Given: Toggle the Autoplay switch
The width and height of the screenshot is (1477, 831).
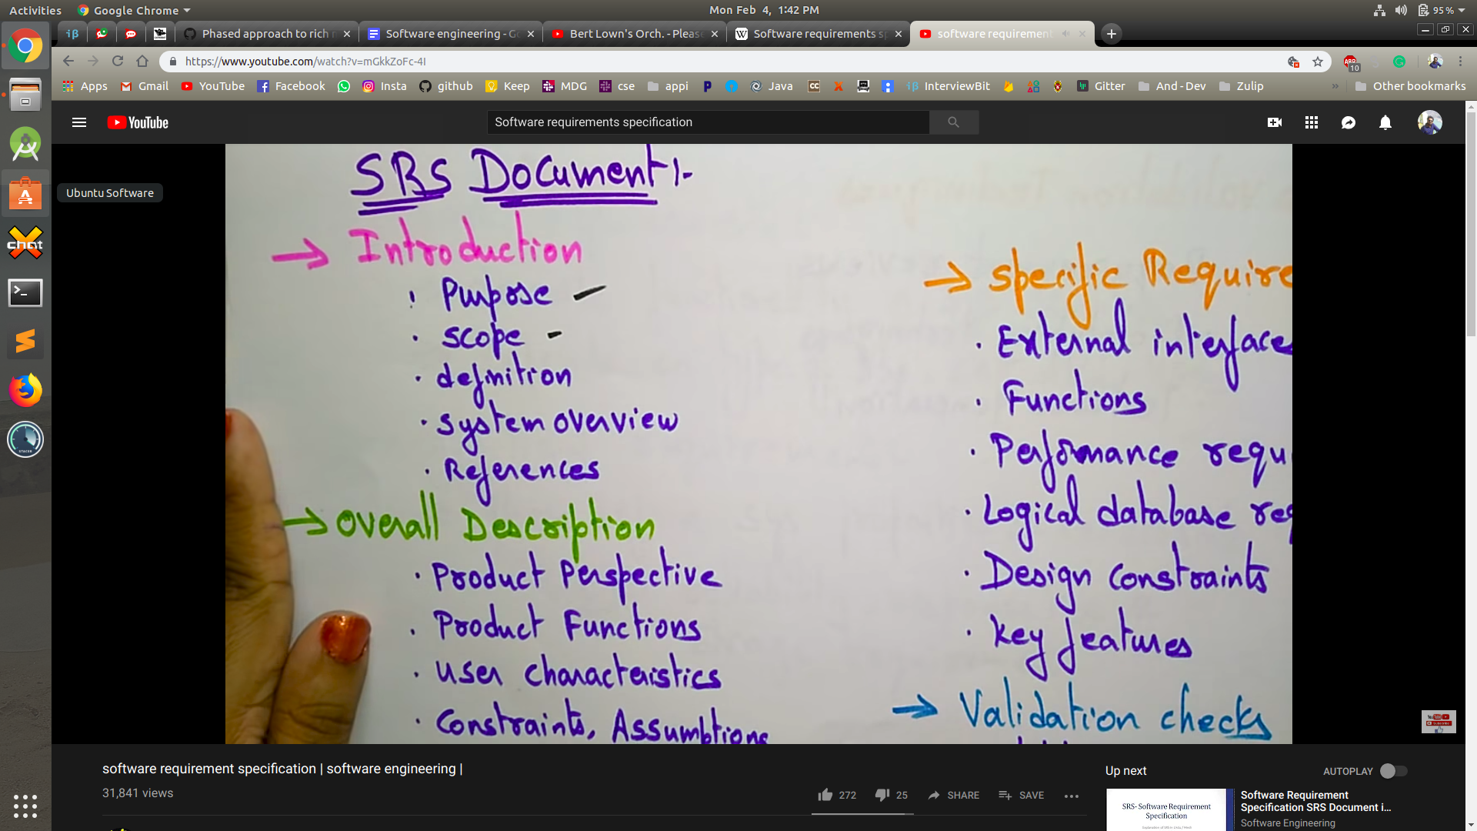Looking at the screenshot, I should pos(1393,771).
